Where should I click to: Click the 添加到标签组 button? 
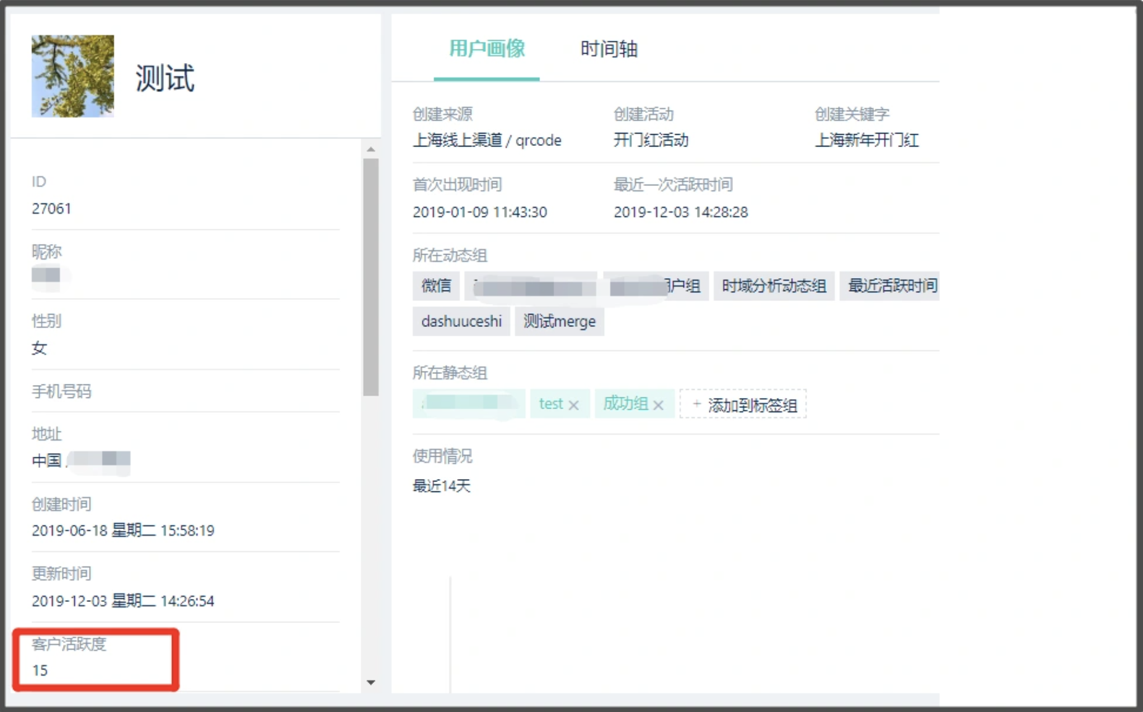(743, 404)
